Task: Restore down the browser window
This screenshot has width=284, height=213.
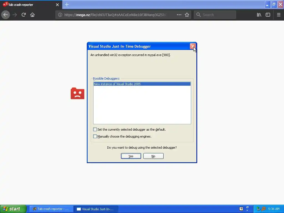Action: click(x=274, y=4)
